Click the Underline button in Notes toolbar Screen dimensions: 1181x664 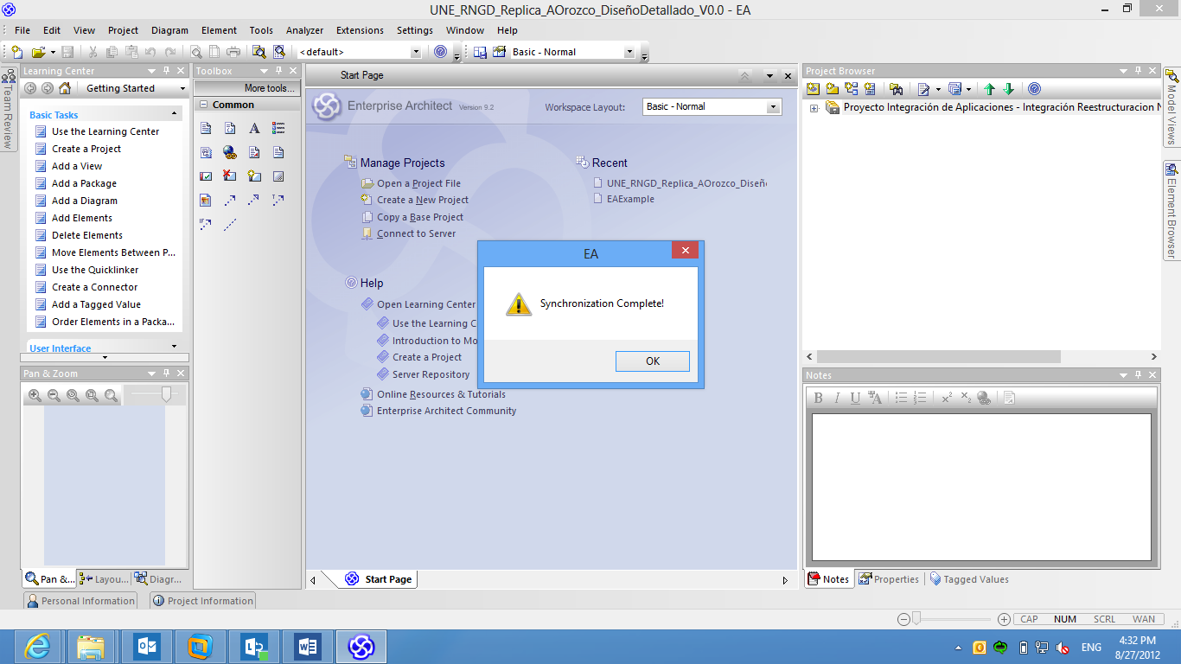point(855,398)
